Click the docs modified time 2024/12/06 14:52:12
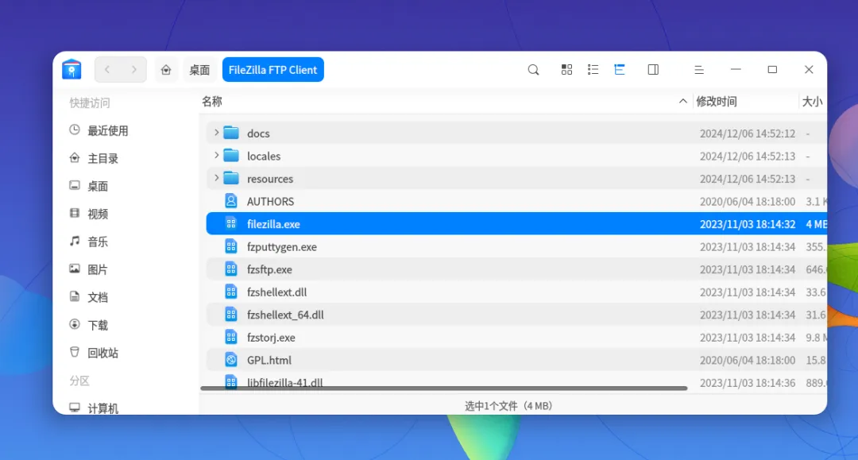This screenshot has width=858, height=460. click(748, 133)
